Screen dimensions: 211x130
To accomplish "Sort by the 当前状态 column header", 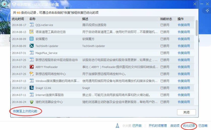I will pos(166,19).
